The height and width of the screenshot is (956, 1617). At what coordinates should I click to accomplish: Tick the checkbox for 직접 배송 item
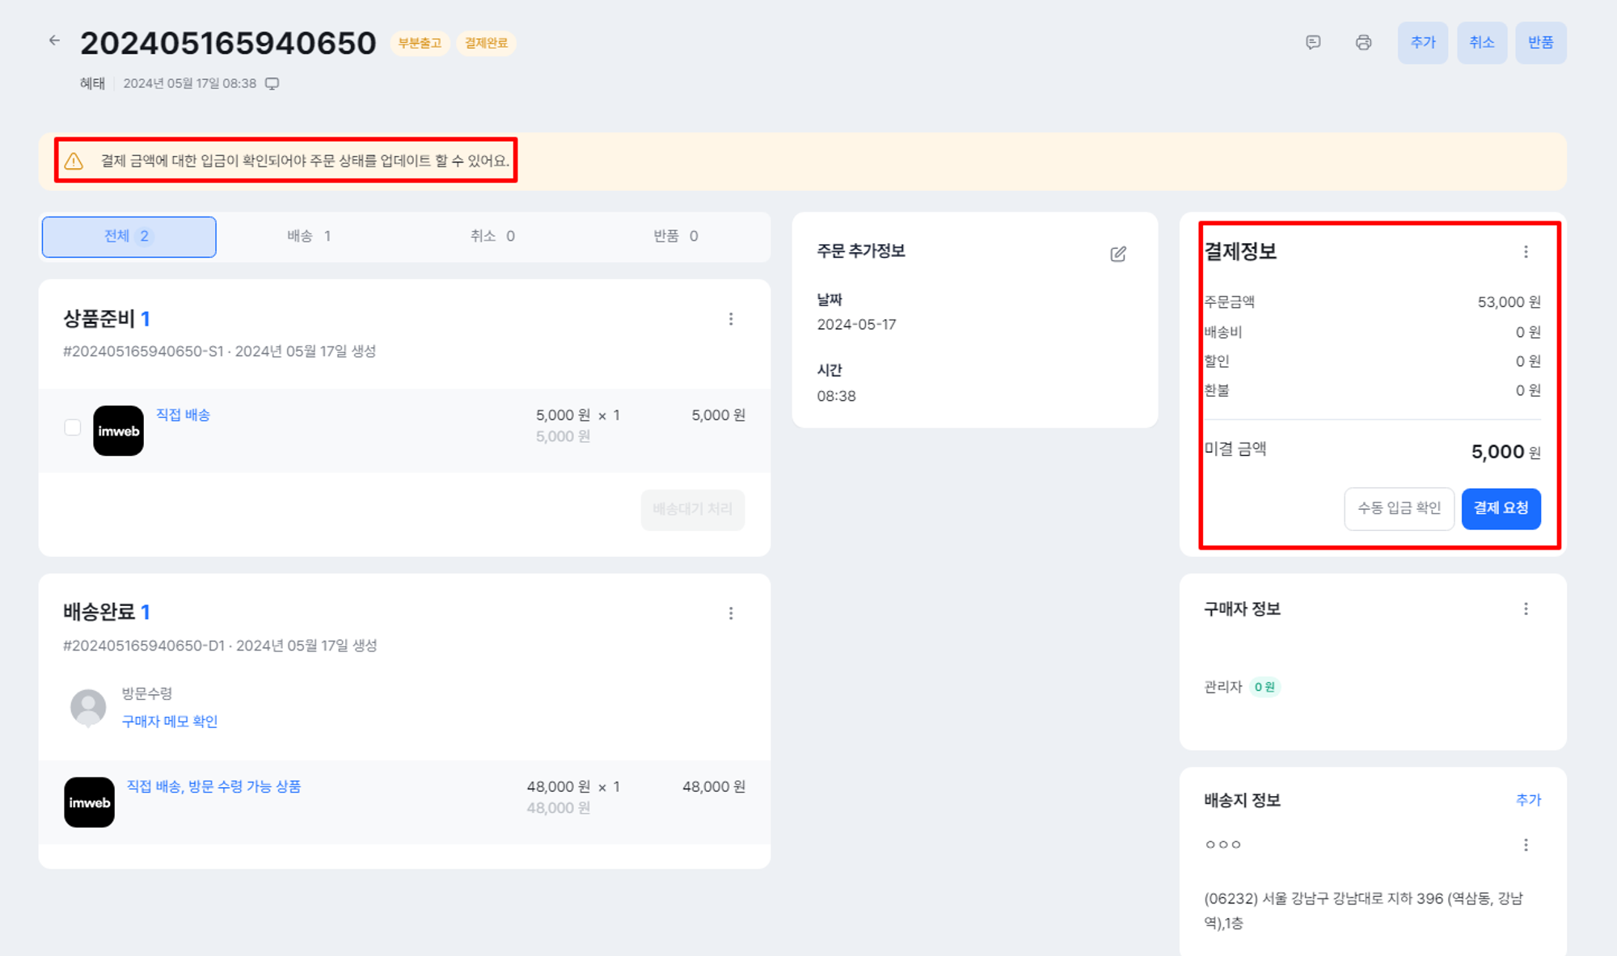click(x=72, y=427)
